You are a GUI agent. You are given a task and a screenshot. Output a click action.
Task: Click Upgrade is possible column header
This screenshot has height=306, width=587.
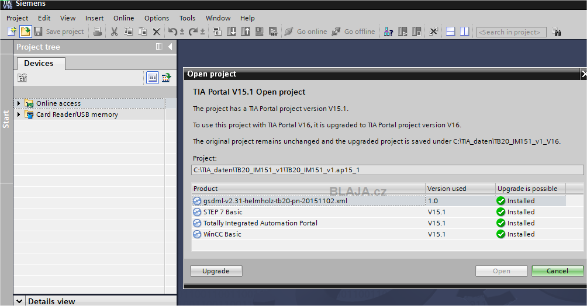[530, 189]
